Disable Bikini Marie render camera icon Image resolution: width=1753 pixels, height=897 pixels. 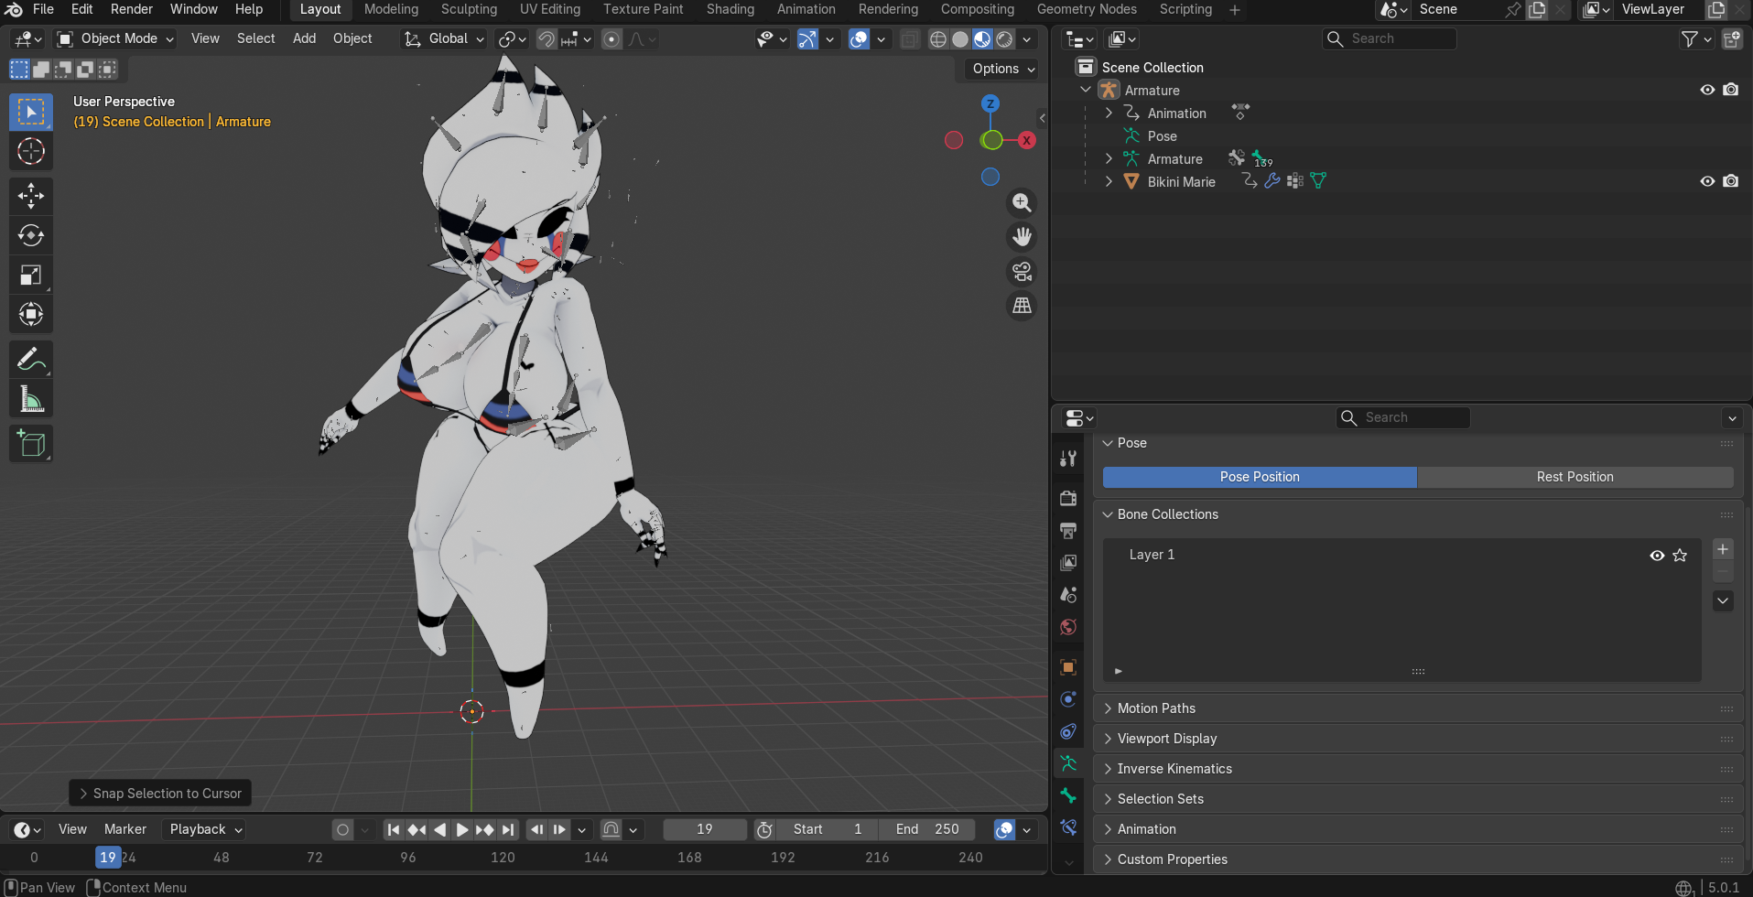click(x=1730, y=181)
